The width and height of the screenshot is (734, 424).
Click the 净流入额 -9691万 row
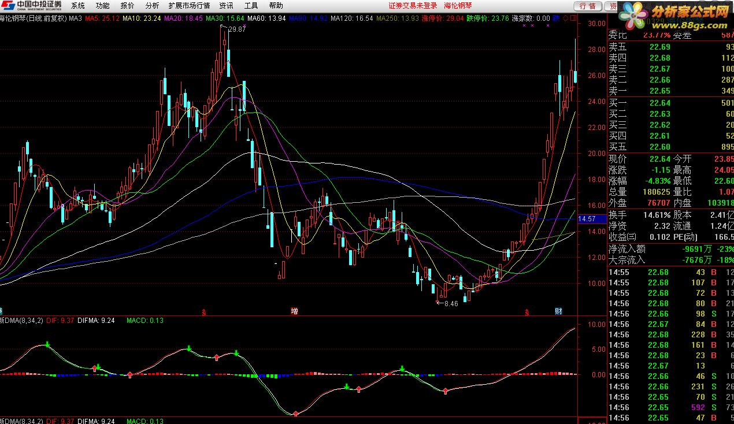pos(670,249)
